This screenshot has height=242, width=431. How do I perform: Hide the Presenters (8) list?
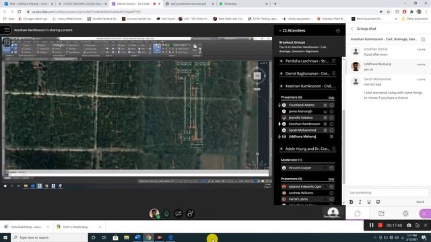pos(331,179)
